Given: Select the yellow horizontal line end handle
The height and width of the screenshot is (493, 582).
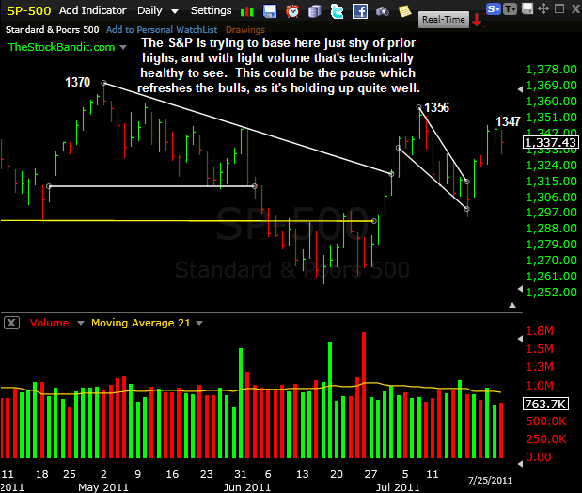Looking at the screenshot, I should click(x=374, y=221).
